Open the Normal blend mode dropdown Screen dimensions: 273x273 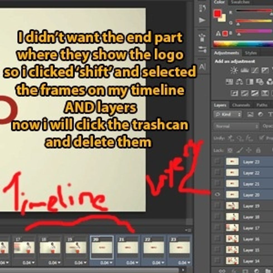[x=237, y=126]
